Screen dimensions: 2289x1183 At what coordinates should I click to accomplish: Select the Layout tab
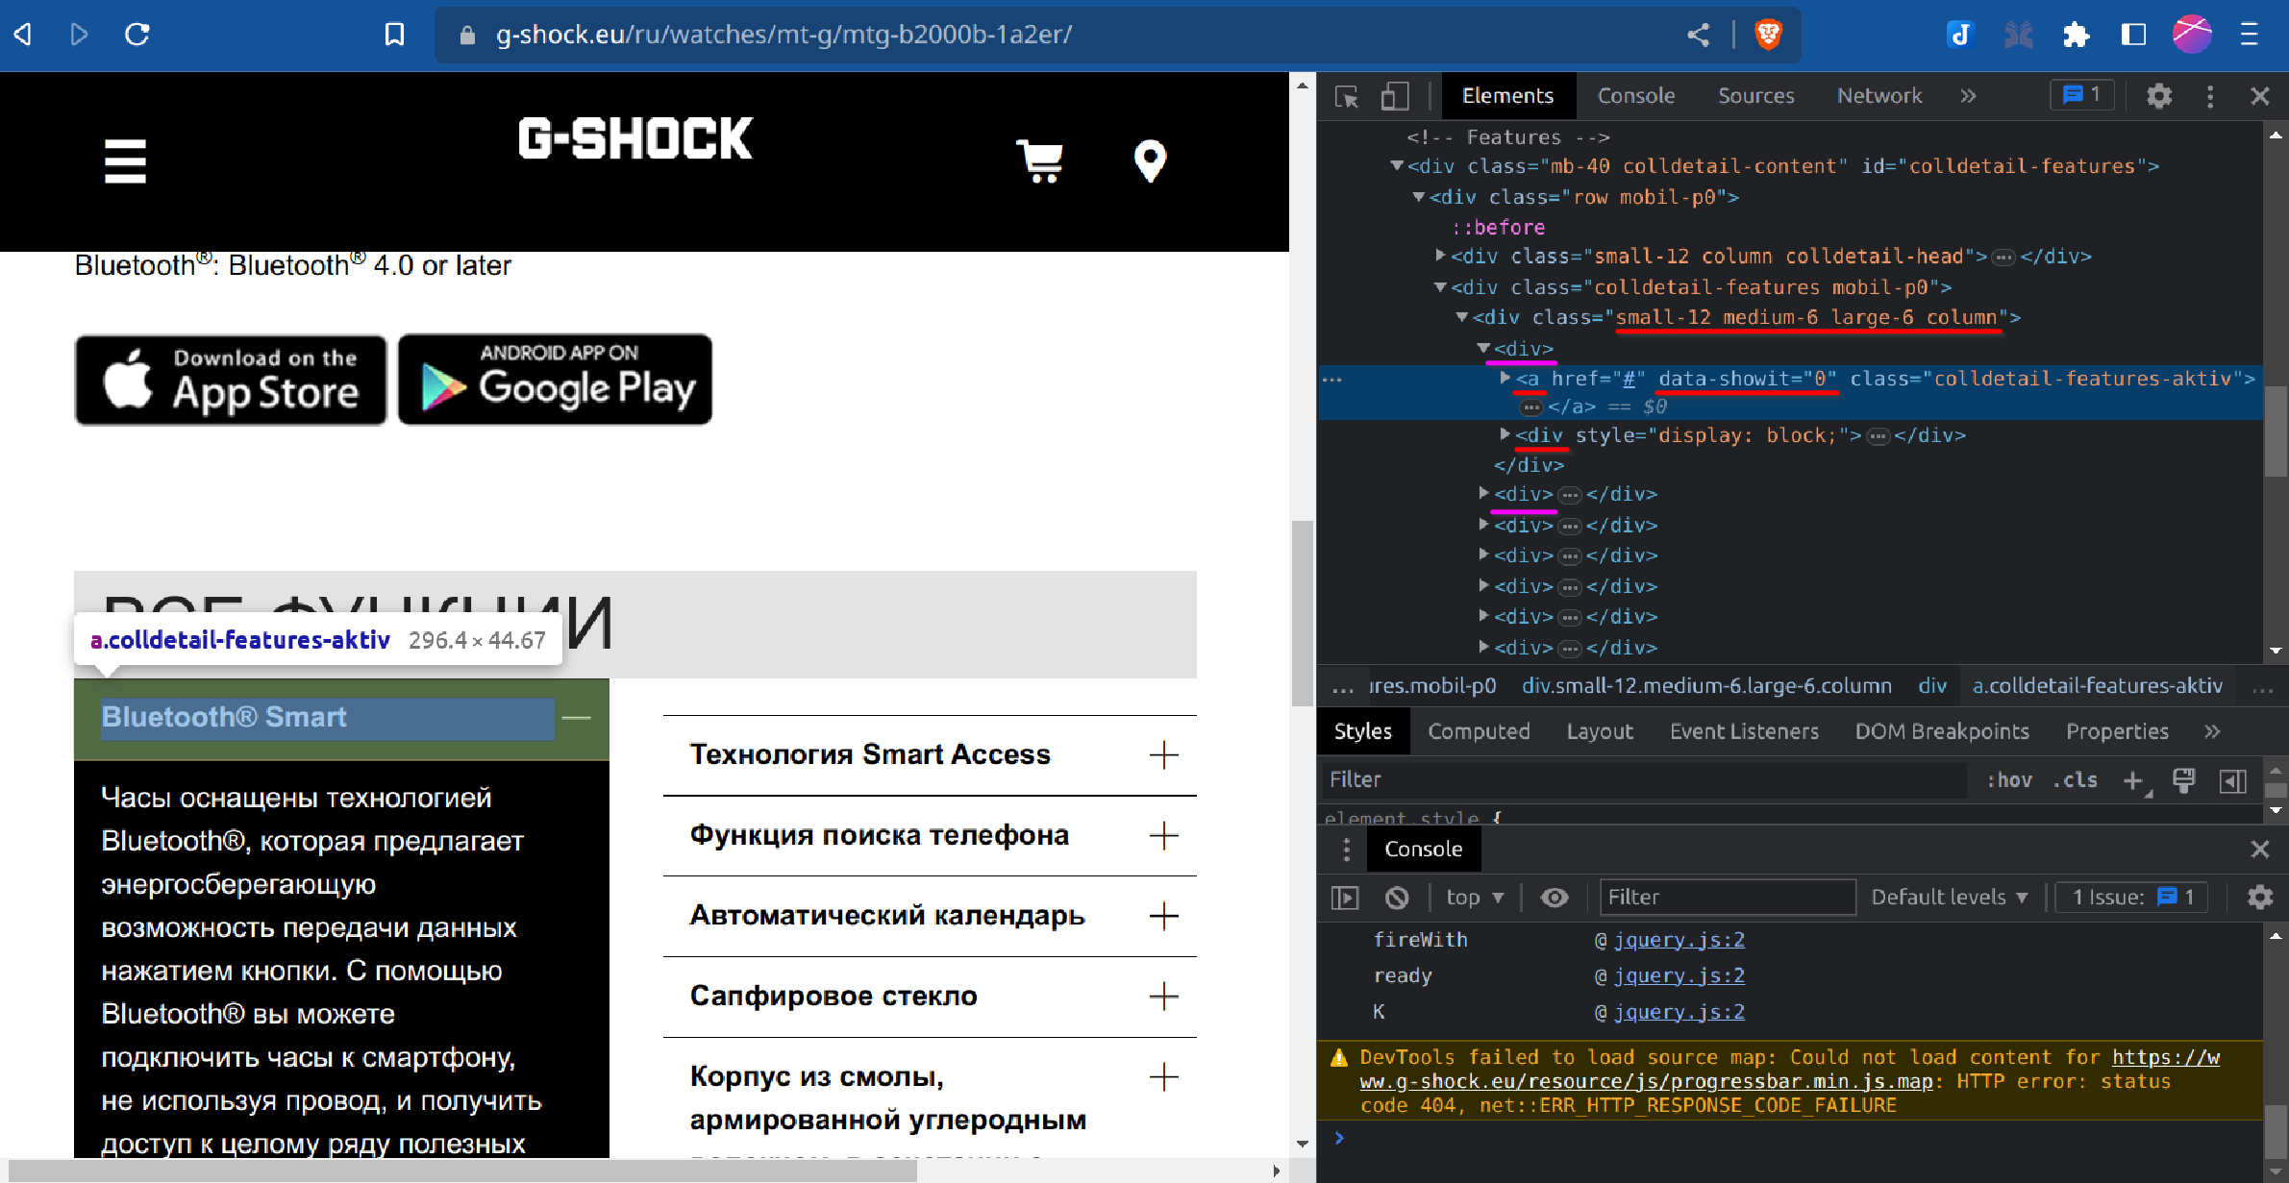[x=1600, y=732]
